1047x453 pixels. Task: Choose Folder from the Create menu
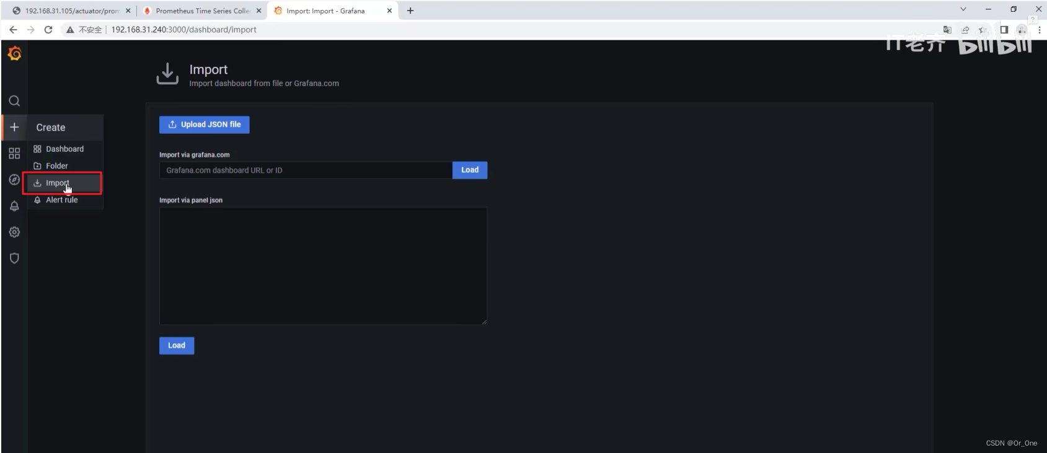coord(65,166)
